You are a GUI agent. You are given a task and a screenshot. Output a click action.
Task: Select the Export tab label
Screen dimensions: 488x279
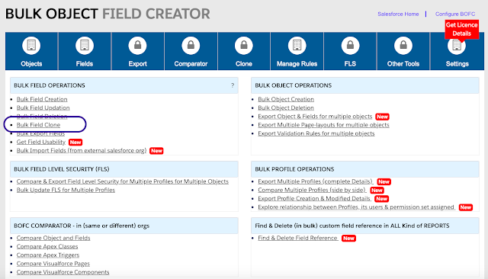(x=137, y=64)
